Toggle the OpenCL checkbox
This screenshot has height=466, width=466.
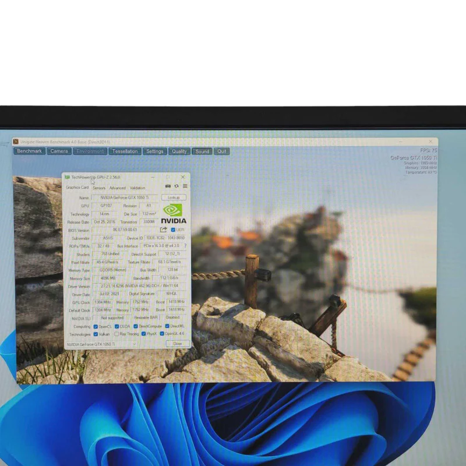point(96,327)
